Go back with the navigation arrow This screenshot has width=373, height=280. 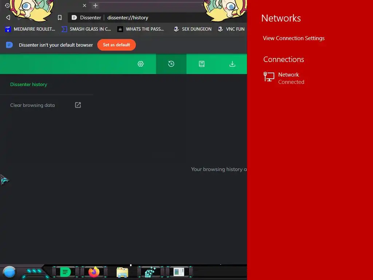pos(8,17)
